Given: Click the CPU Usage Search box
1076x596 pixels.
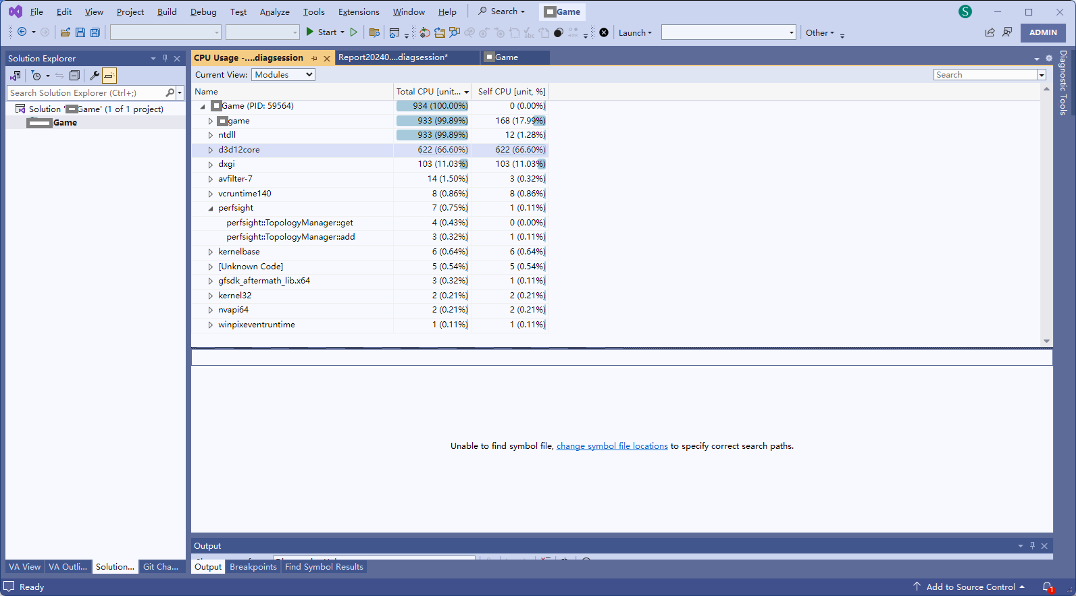Looking at the screenshot, I should click(x=985, y=75).
